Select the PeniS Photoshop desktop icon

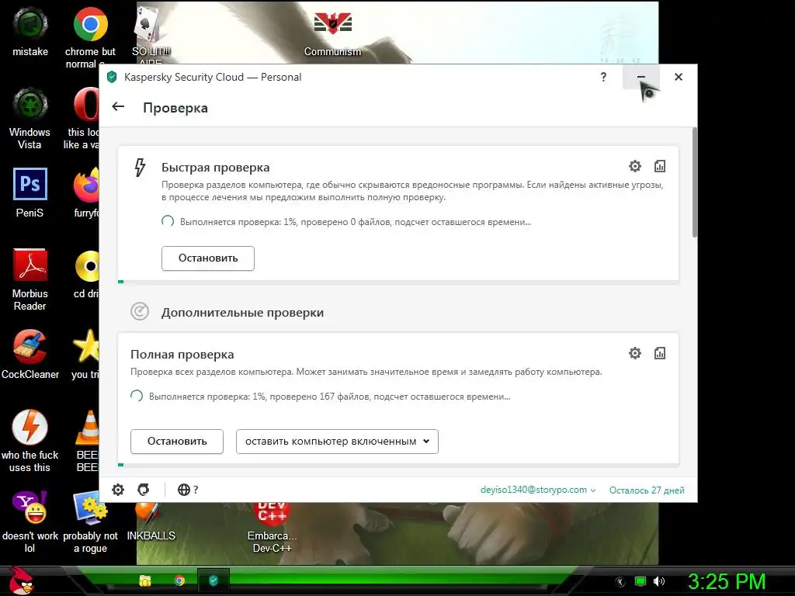pyautogui.click(x=30, y=193)
